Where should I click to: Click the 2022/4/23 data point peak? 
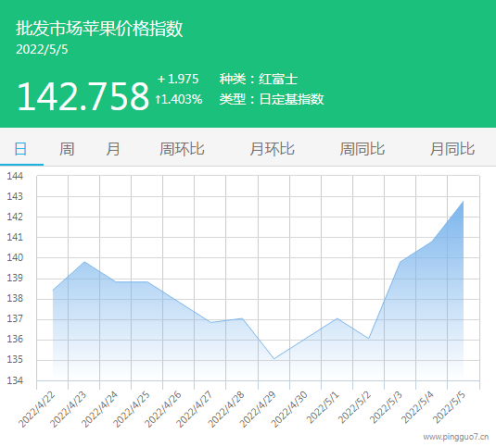click(84, 262)
